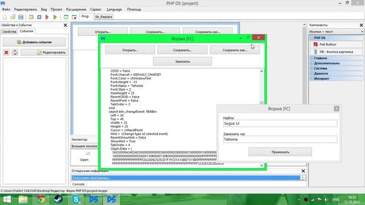The width and height of the screenshot is (365, 205).
Task: Click the Заменить button
Action: point(182,61)
